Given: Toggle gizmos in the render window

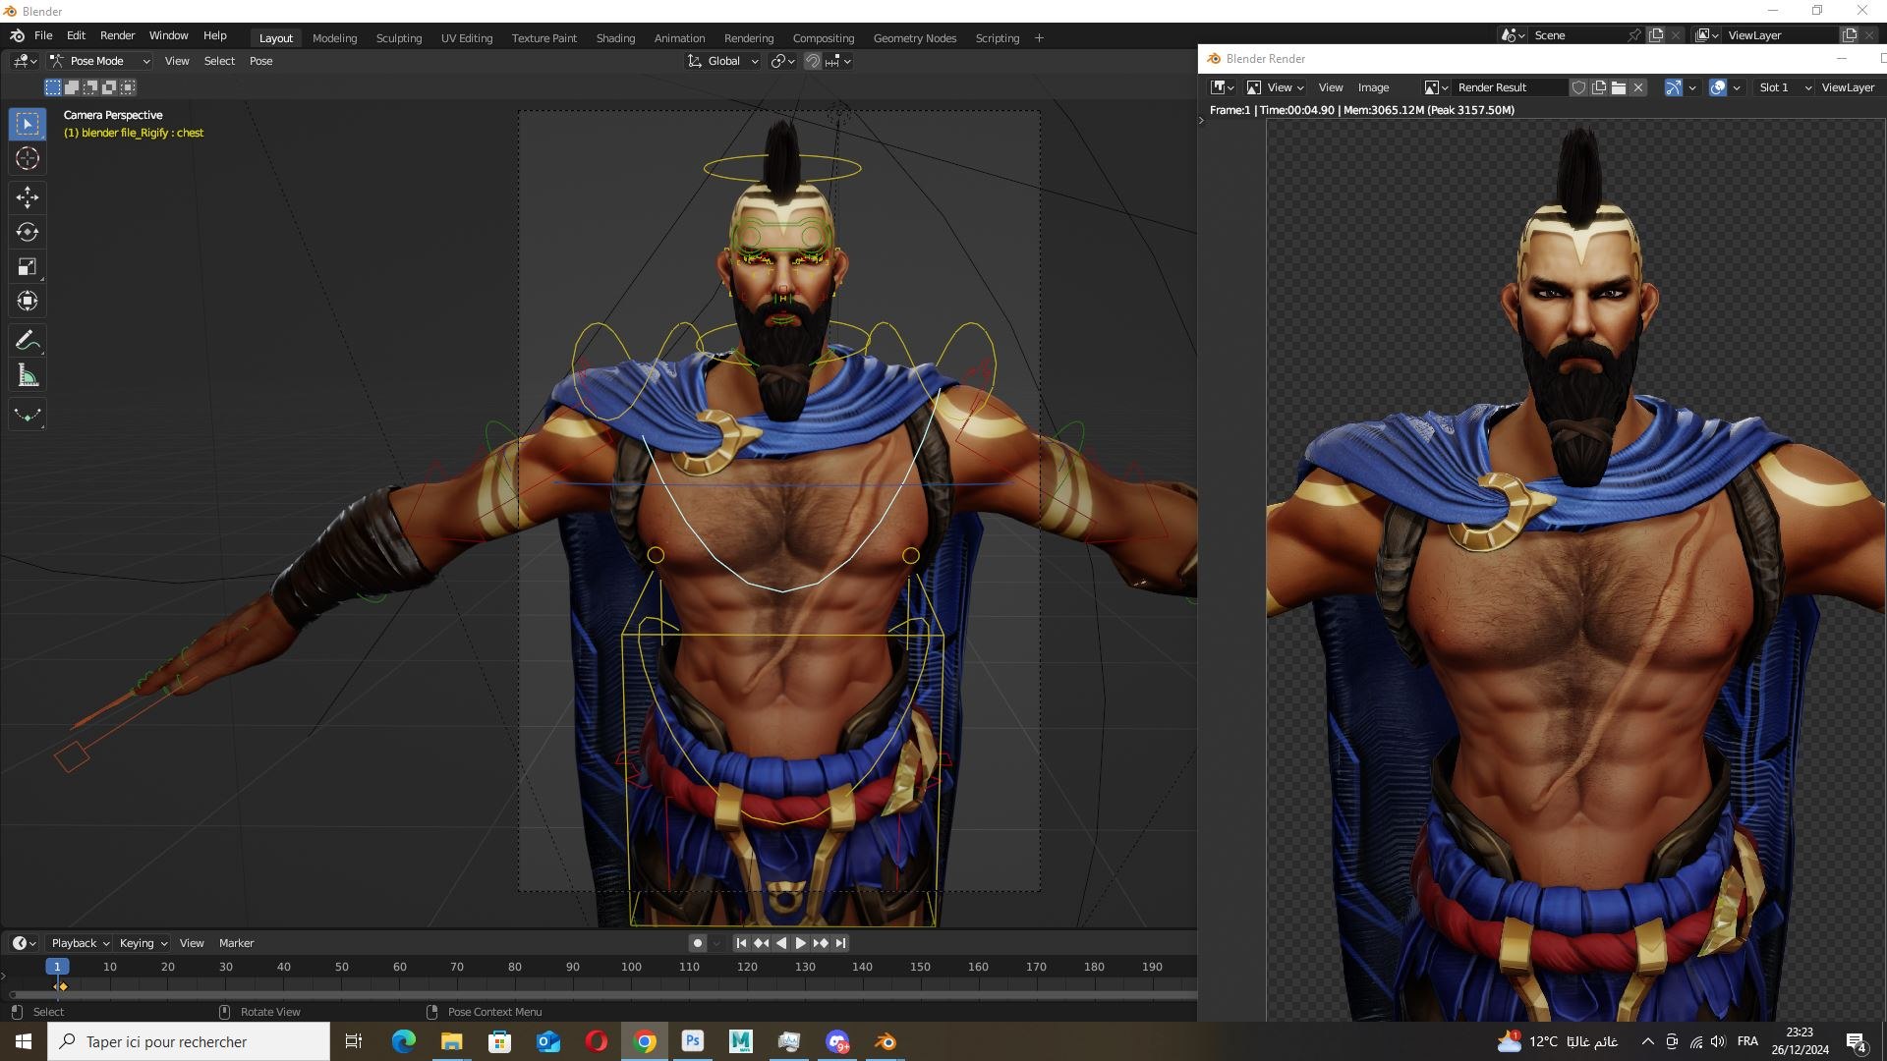Looking at the screenshot, I should tap(1673, 87).
